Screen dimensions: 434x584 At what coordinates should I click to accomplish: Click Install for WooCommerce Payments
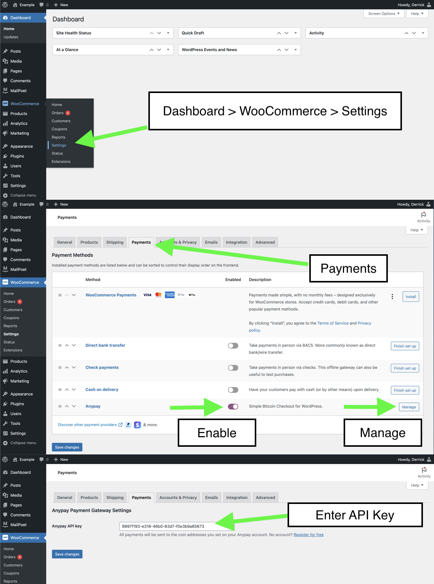point(411,297)
